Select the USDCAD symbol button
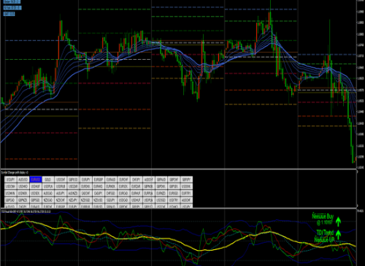365x266 pixels. point(123,200)
